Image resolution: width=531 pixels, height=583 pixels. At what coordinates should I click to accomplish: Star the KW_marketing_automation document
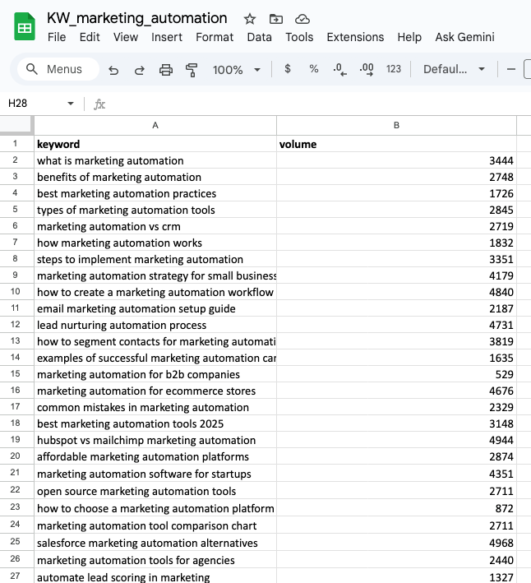point(250,19)
